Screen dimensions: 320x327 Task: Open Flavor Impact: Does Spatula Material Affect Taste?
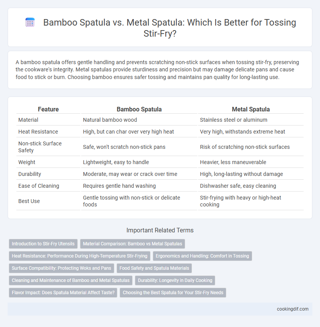point(63,293)
